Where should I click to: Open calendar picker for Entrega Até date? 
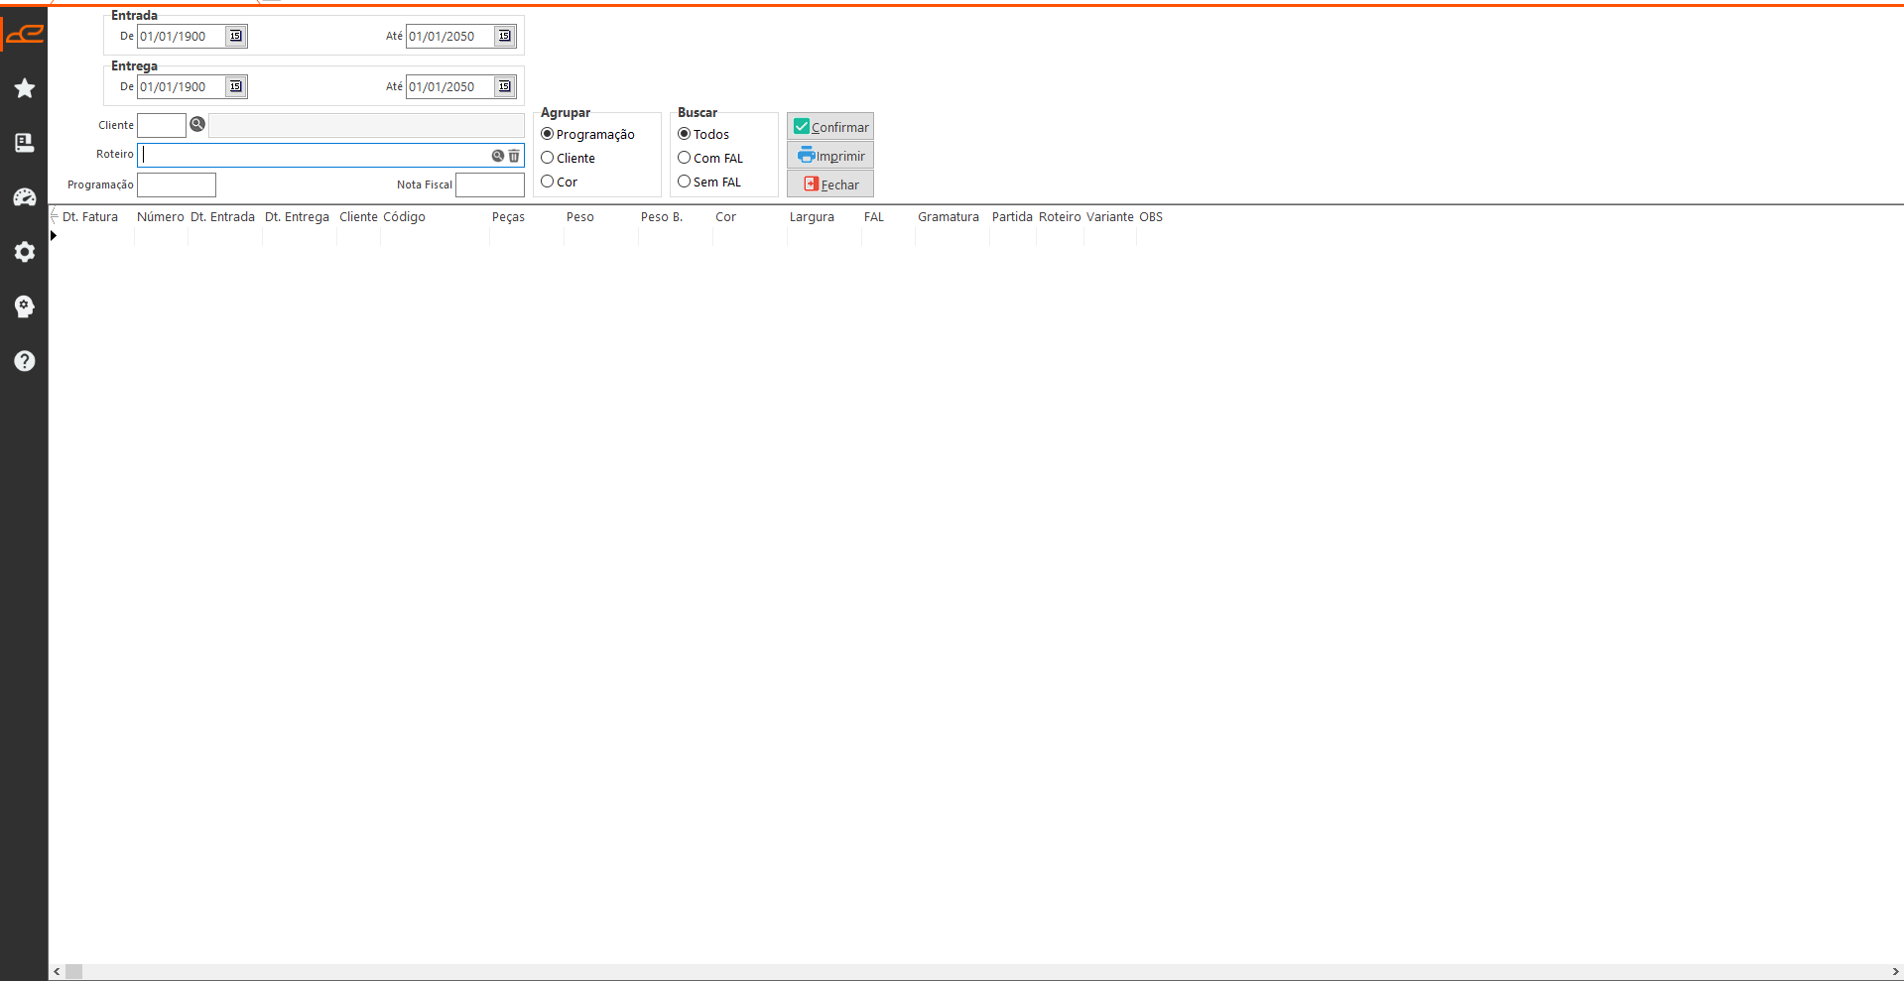click(x=505, y=87)
